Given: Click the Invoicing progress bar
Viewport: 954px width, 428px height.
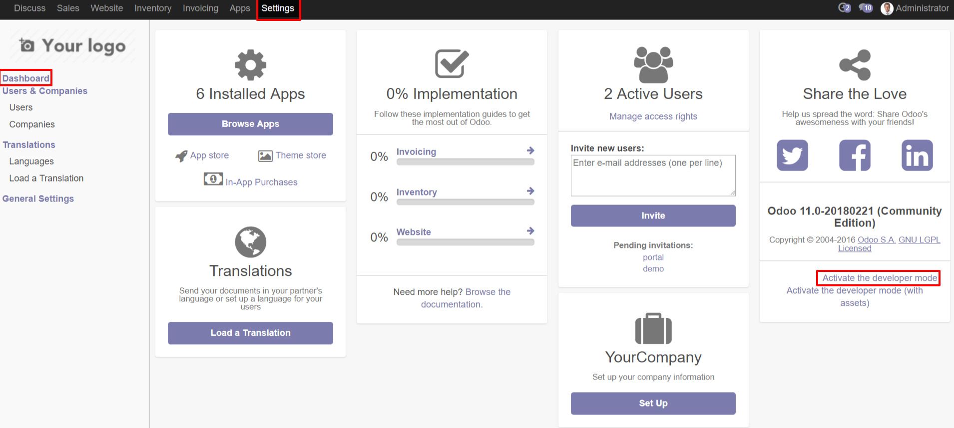Looking at the screenshot, I should (x=466, y=162).
